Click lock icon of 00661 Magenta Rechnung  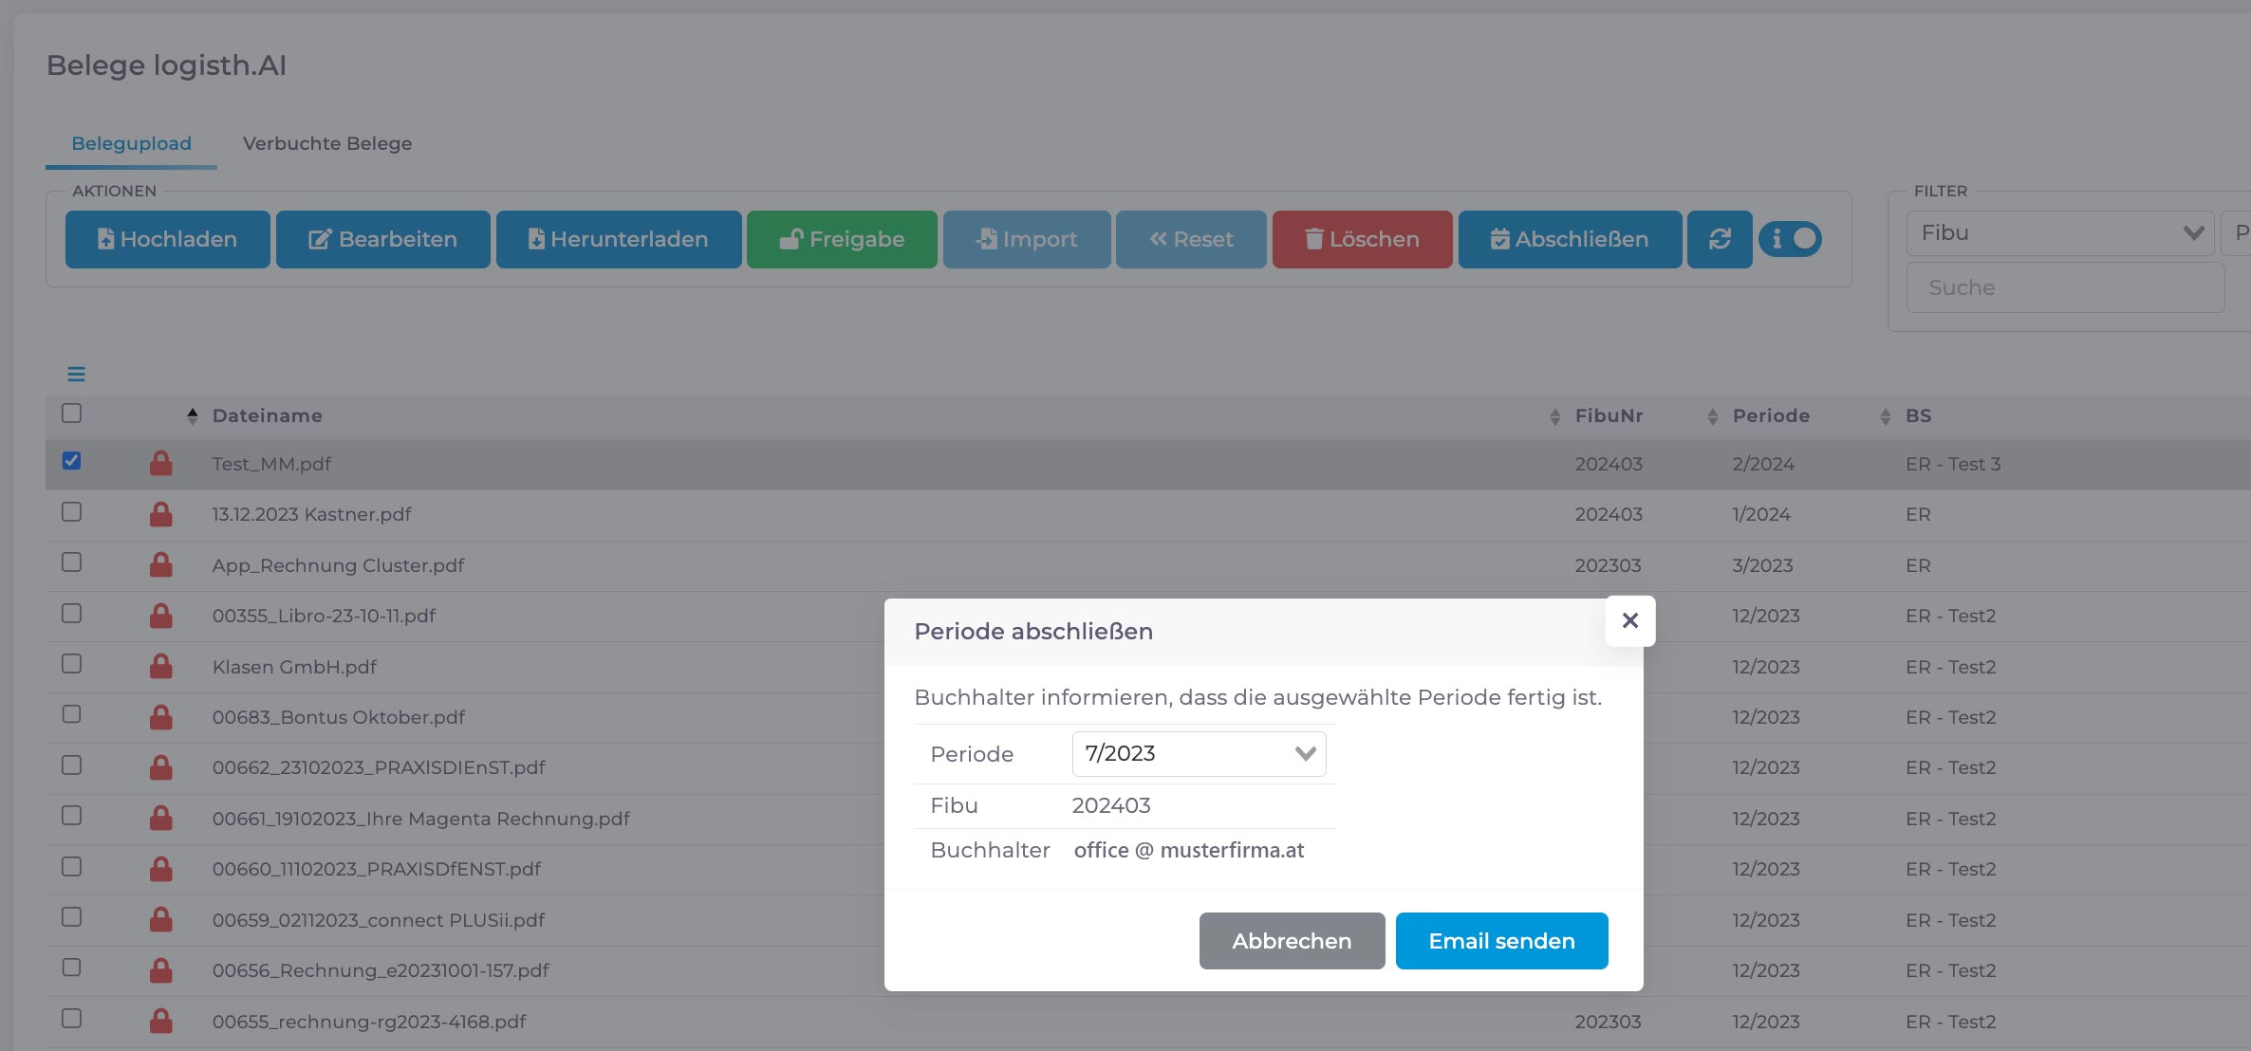[x=161, y=818]
